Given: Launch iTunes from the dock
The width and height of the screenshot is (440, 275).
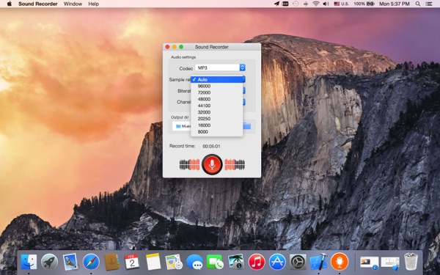Looking at the screenshot, I should (x=256, y=262).
